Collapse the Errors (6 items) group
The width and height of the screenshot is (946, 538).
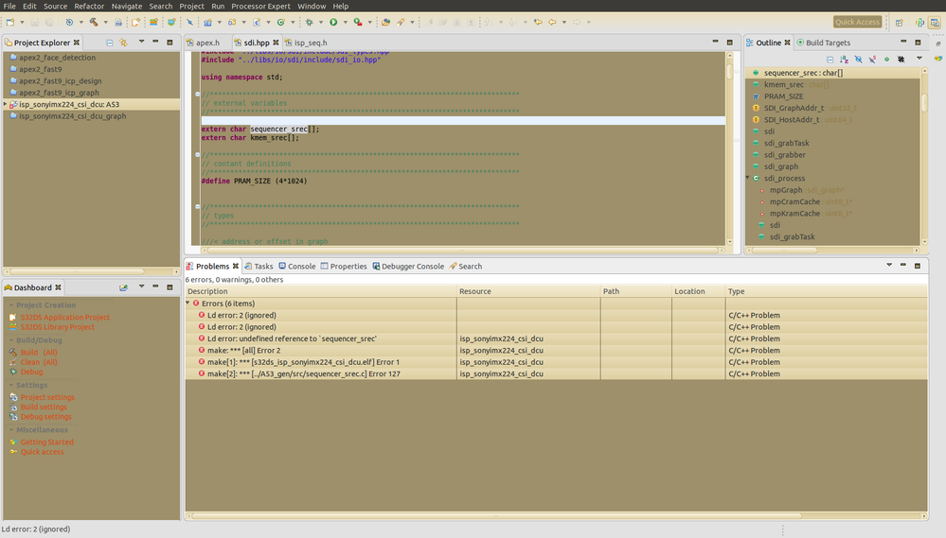[x=187, y=304]
